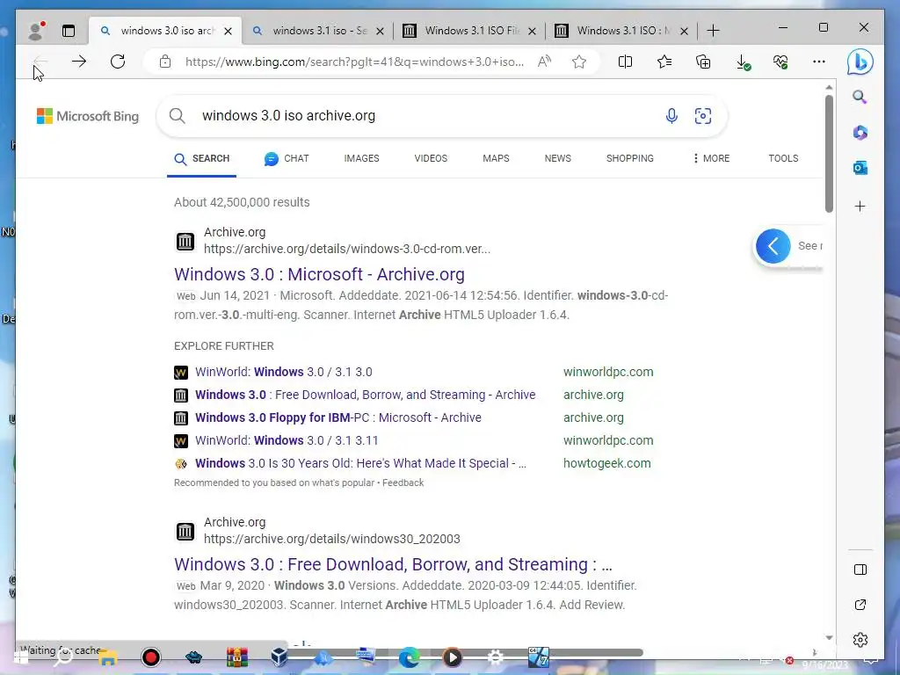Open 'Windows 3.0 : Free Download, Borrow, and Streaming : …' result title
900x675 pixels.
click(393, 565)
